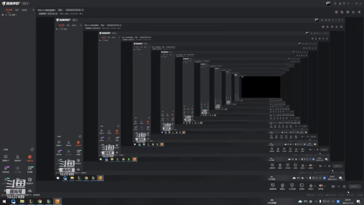Switch to the second scene tab in outermost window
Viewport: 364px width, 205px height.
[x=17, y=10]
